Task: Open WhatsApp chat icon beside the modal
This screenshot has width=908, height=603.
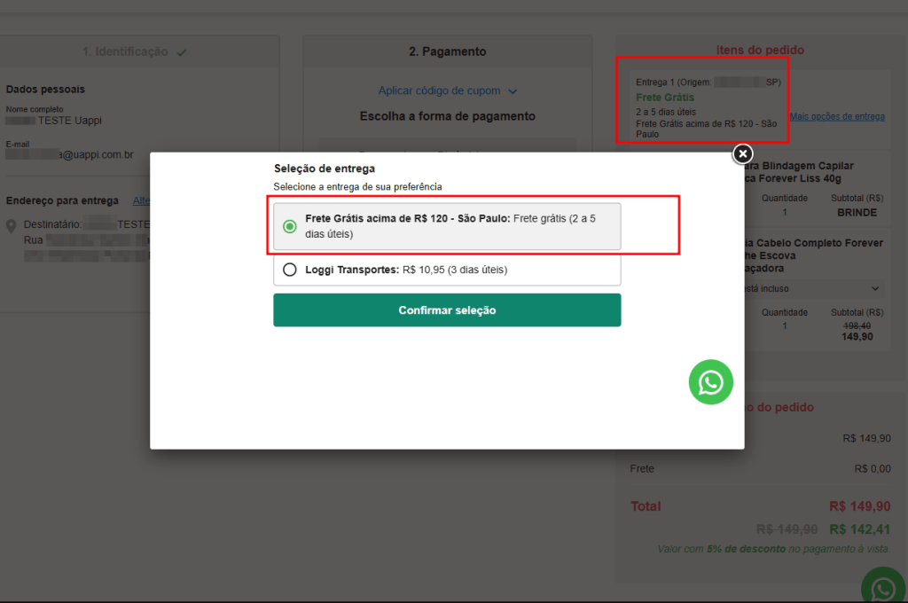Action: (x=710, y=382)
